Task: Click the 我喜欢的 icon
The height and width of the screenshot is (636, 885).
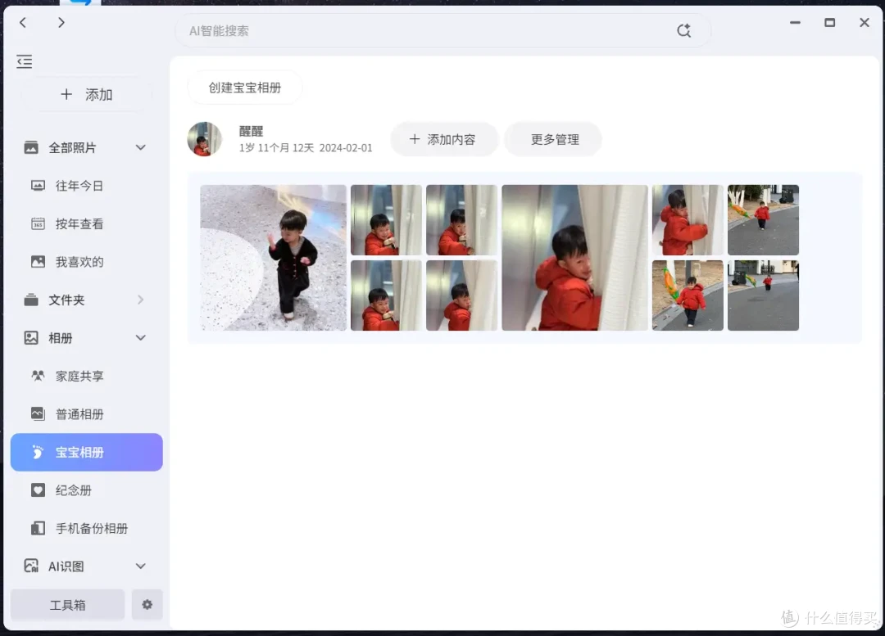Action: coord(38,262)
